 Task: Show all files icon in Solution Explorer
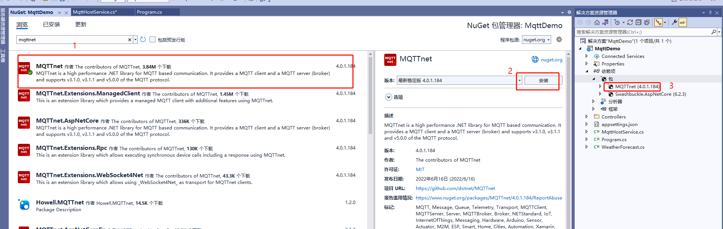(647, 22)
